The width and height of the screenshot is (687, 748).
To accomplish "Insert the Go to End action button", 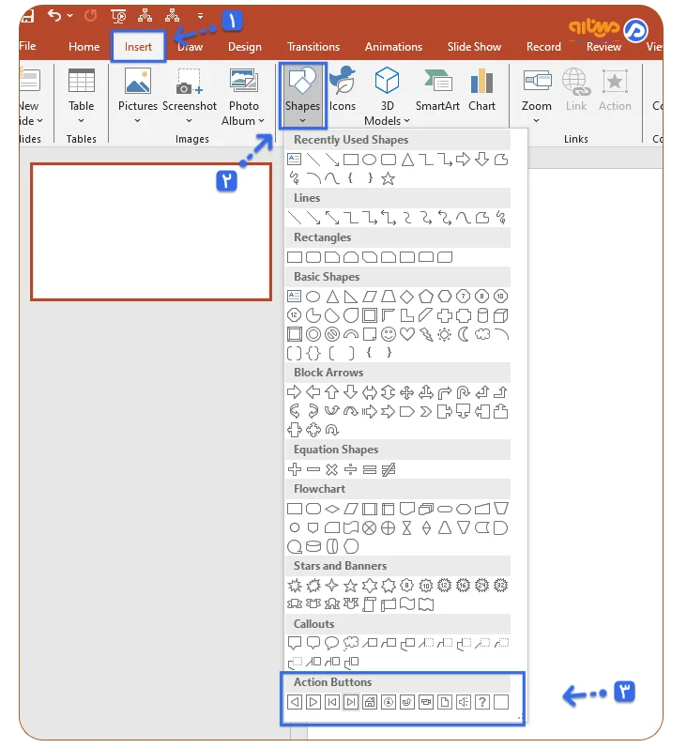I will [351, 702].
